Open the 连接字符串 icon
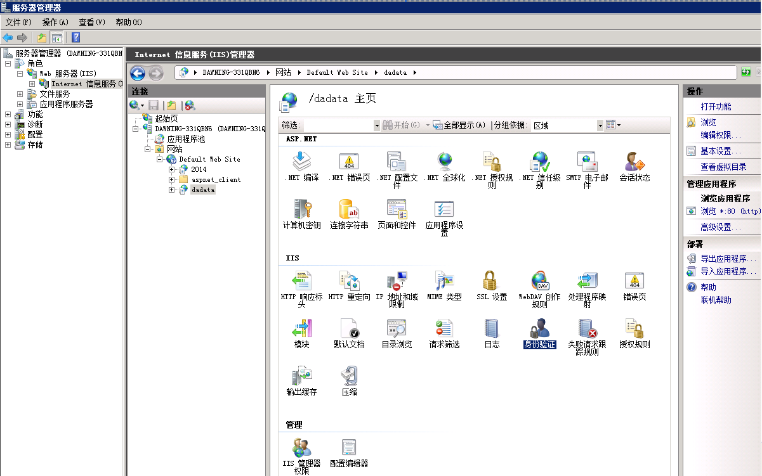This screenshot has width=762, height=476. pyautogui.click(x=349, y=214)
